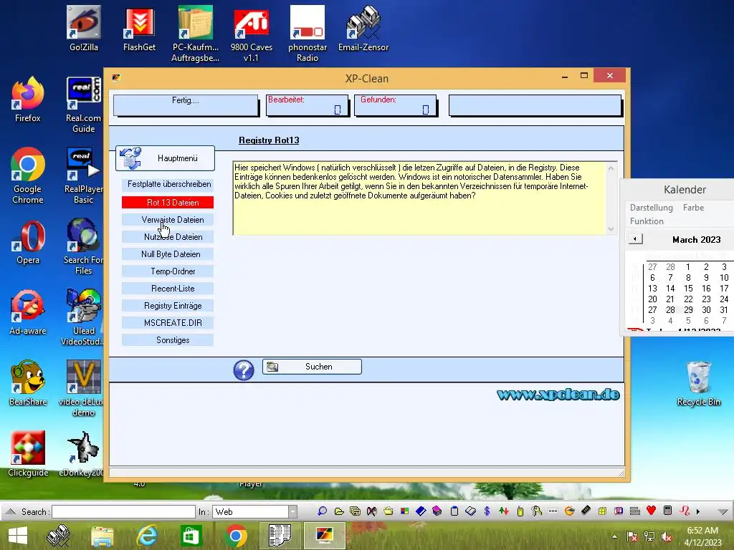Viewport: 734px width, 550px height.
Task: Open the Recent-Liste option
Action: point(168,289)
